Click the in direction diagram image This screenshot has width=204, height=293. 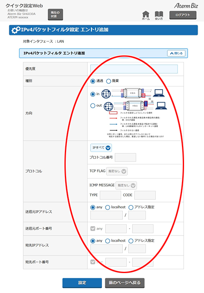click(133, 93)
